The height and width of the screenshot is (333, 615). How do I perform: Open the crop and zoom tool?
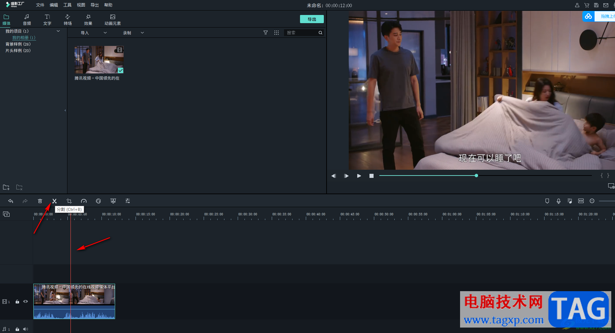pos(69,201)
